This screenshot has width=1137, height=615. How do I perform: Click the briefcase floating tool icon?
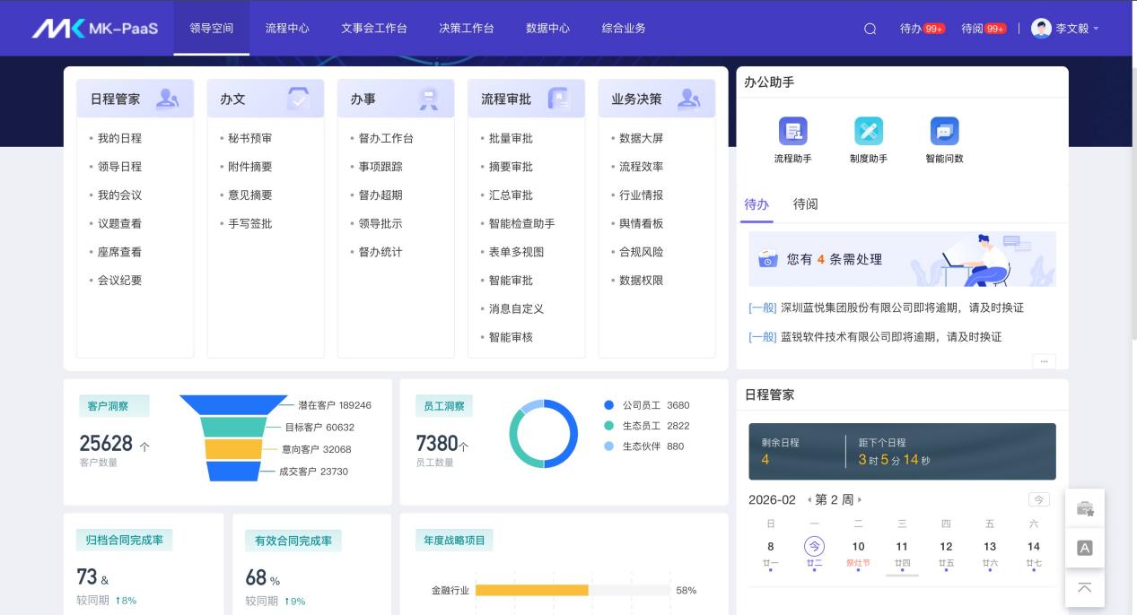coord(1085,508)
